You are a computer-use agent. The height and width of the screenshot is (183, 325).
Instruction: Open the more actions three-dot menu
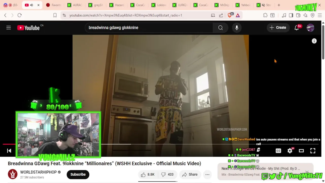click(x=207, y=174)
